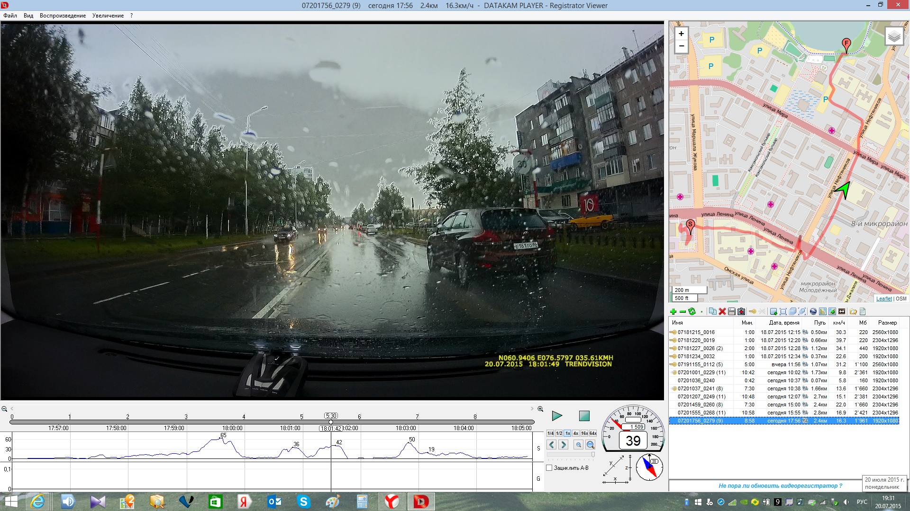Open the Воспроизведение menu
The image size is (910, 511).
(63, 16)
